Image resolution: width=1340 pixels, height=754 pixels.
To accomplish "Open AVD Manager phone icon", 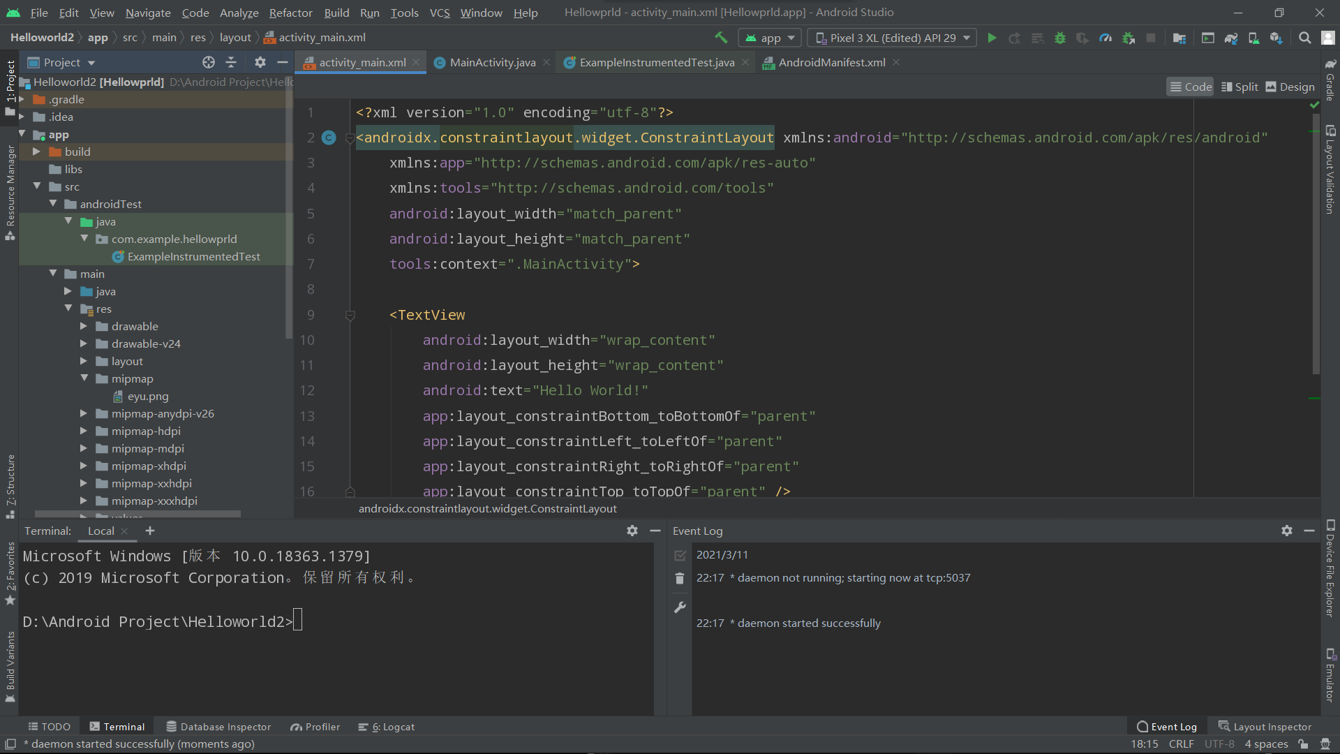I will [1253, 38].
